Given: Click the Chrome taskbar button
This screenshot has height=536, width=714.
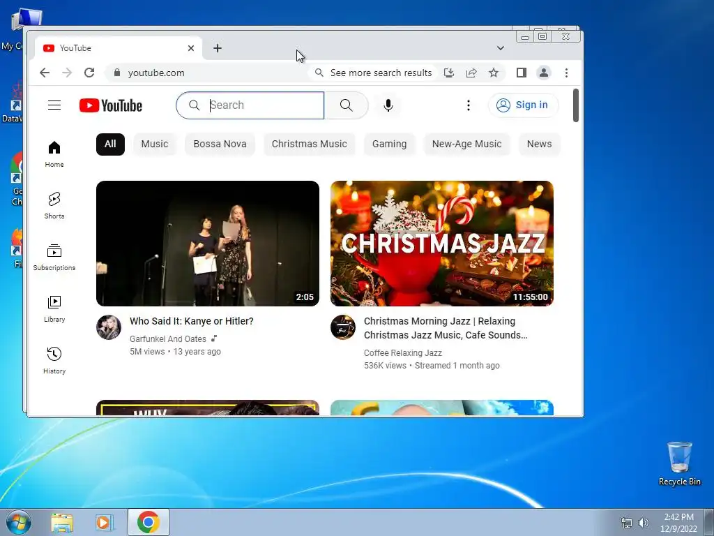Looking at the screenshot, I should point(148,522).
